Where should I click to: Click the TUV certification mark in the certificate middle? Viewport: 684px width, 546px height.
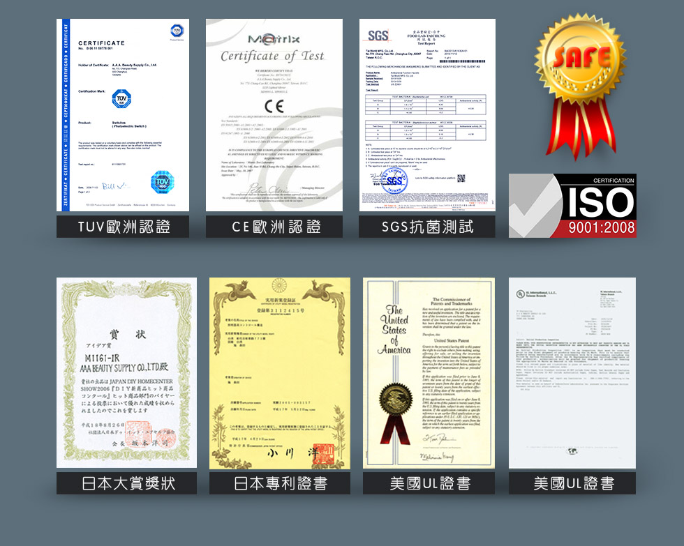121,98
